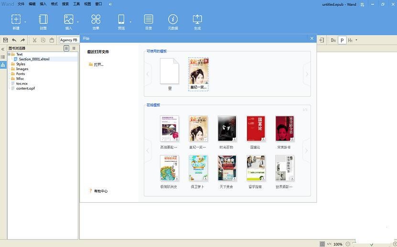Image resolution: width=397 pixels, height=247 pixels.
Task: Click the indent arrow toolbar icon
Action: pyautogui.click(x=322, y=40)
